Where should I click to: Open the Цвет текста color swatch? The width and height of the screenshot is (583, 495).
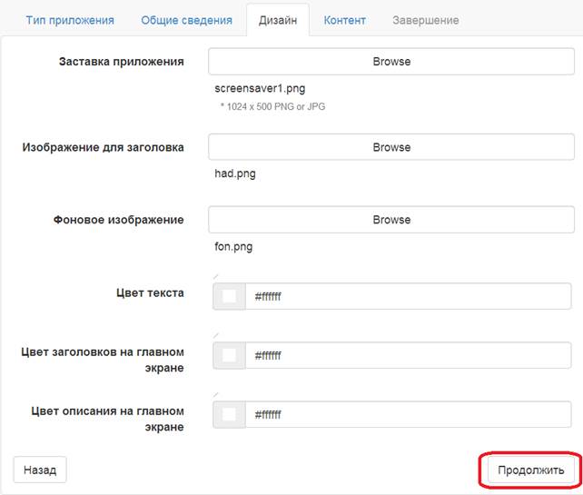229,296
